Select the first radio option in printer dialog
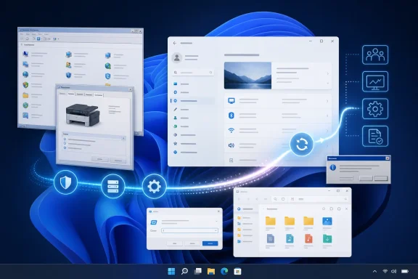Viewport: 418px width, 279px height. (65, 139)
